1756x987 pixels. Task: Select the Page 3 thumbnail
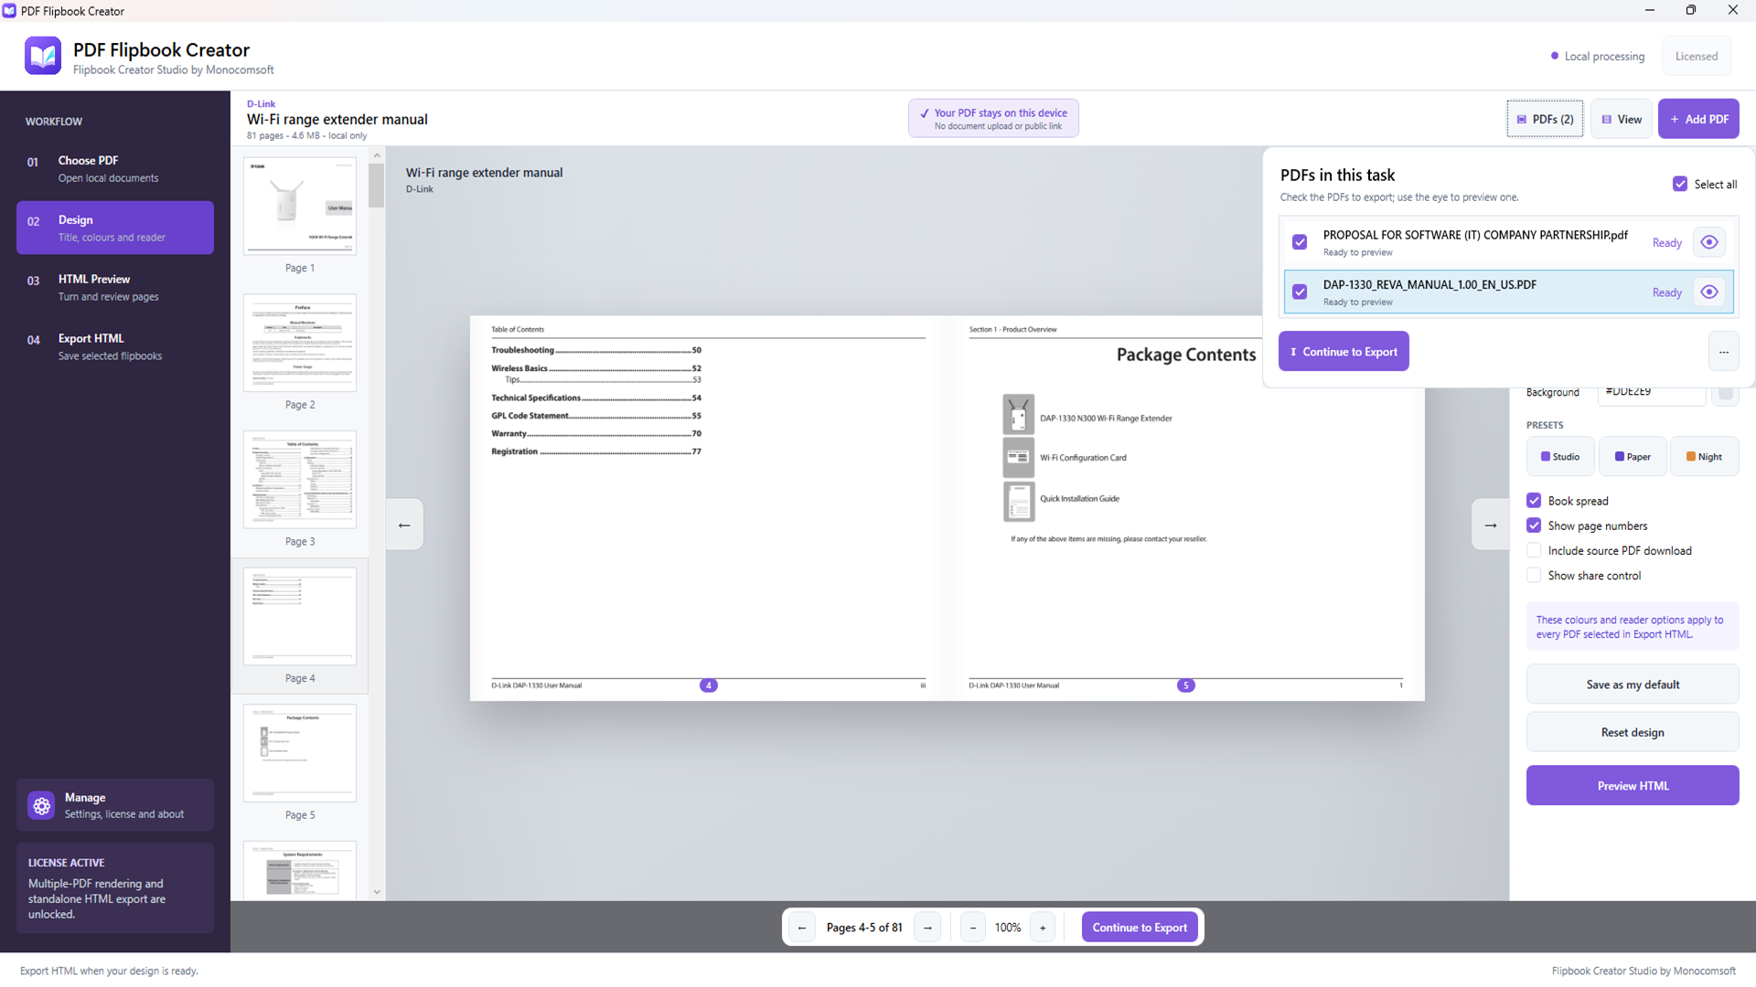tap(300, 480)
